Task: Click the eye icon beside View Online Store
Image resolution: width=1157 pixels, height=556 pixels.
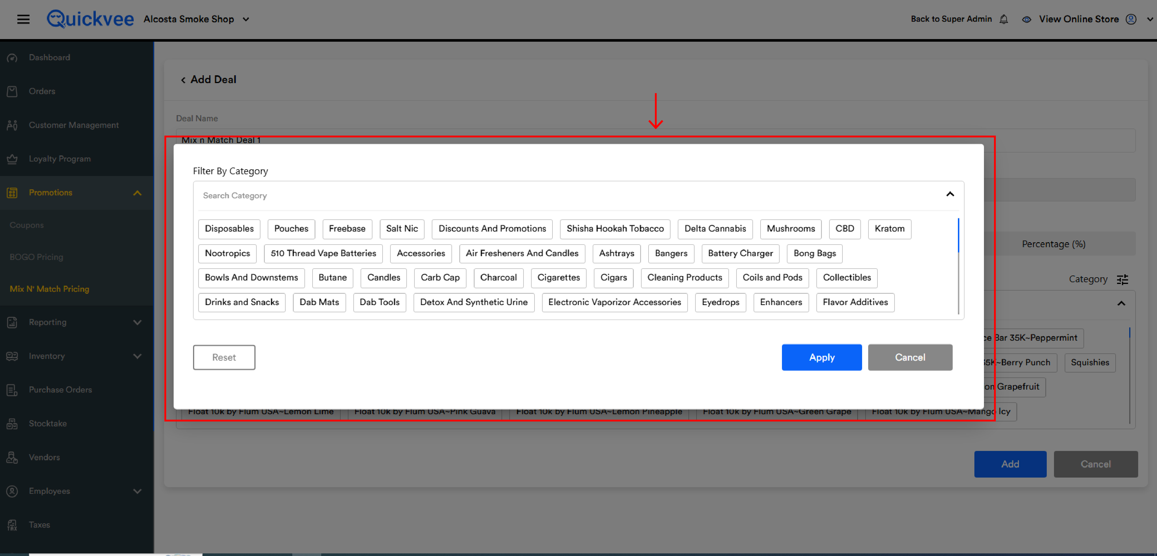Action: coord(1026,19)
